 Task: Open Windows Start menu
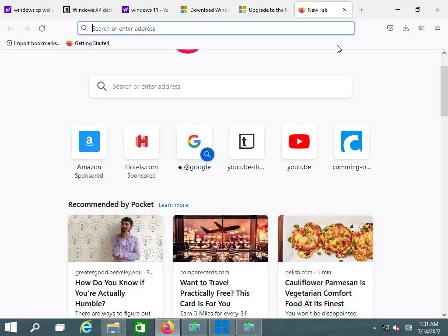pos(11,327)
